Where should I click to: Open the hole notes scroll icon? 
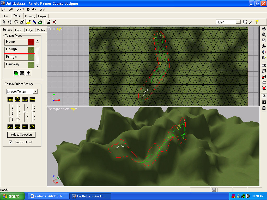click(x=245, y=22)
